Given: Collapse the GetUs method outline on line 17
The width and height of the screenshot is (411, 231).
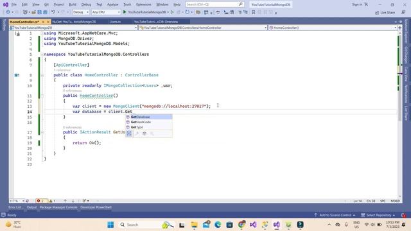Looking at the screenshot, I should (x=42, y=132).
